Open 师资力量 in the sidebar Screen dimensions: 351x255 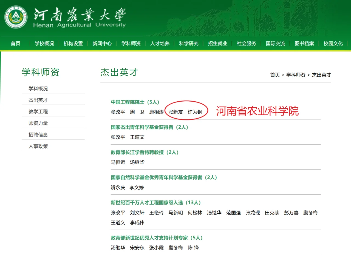pos(38,123)
